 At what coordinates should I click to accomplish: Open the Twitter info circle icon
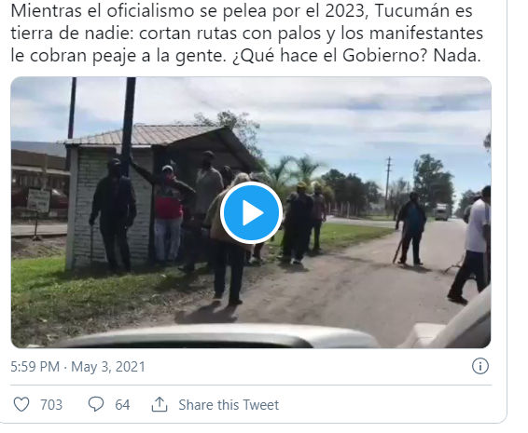(480, 366)
